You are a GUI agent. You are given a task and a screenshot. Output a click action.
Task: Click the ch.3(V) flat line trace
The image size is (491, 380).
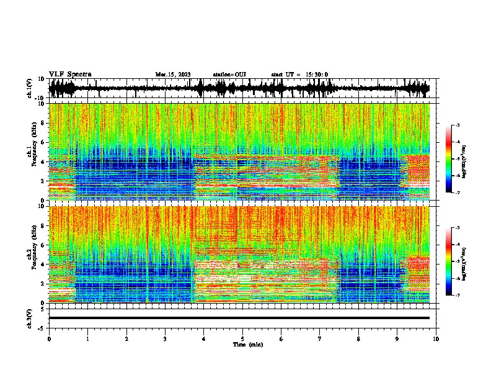coord(239,318)
